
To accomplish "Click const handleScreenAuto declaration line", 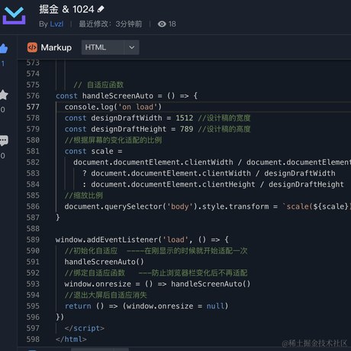I will click(127, 96).
